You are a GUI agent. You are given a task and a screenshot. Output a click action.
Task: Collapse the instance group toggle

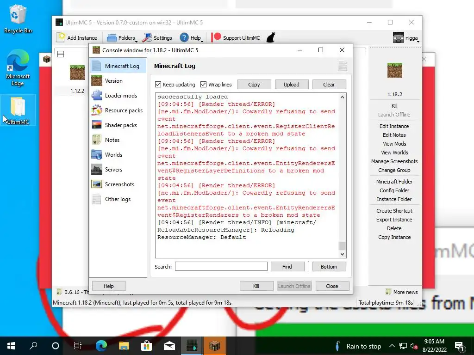point(61,54)
